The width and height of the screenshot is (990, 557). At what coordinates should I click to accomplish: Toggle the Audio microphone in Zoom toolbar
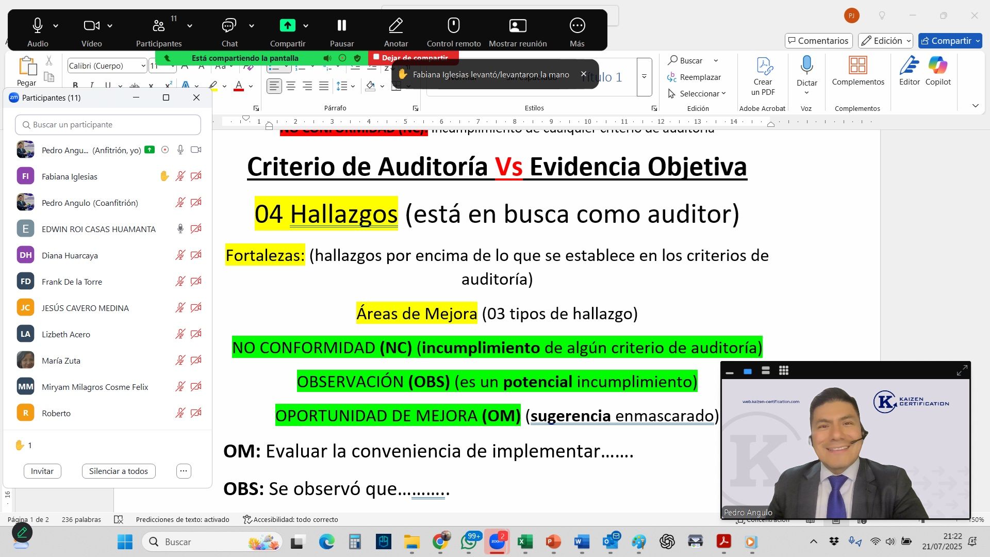38,26
